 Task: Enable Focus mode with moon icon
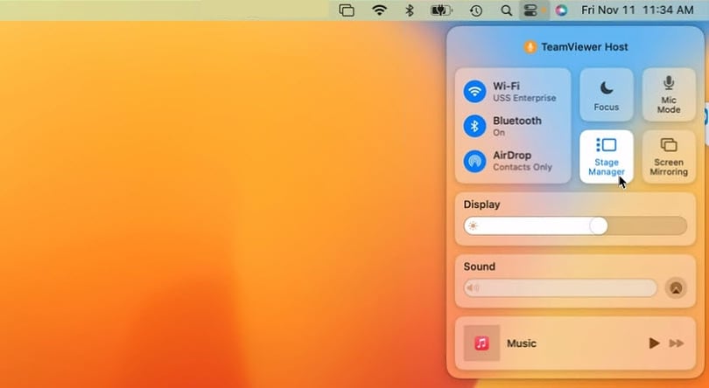(x=606, y=94)
